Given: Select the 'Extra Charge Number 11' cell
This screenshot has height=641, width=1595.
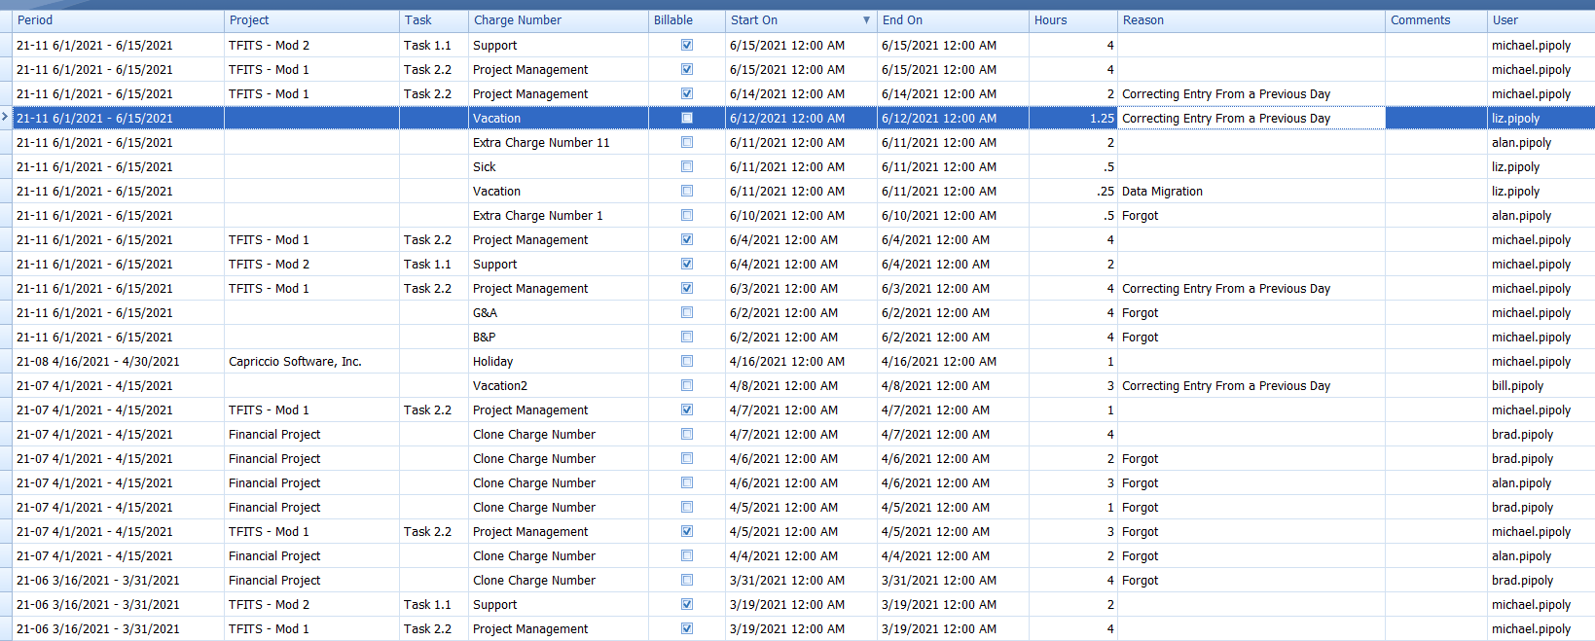Looking at the screenshot, I should click(x=559, y=142).
